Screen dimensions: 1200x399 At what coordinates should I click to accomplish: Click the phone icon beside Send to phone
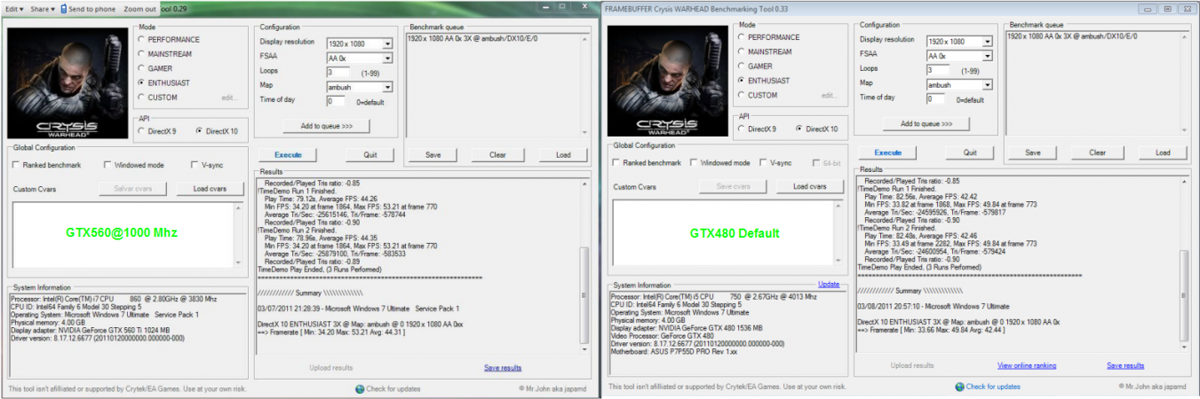pyautogui.click(x=64, y=9)
